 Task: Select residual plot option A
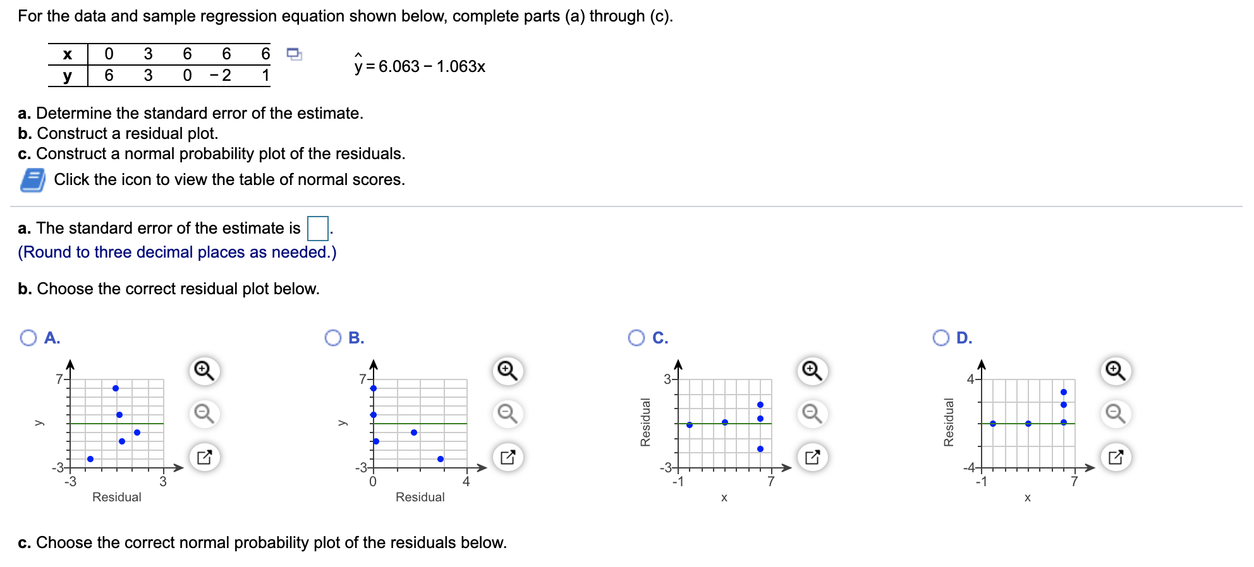tap(28, 338)
